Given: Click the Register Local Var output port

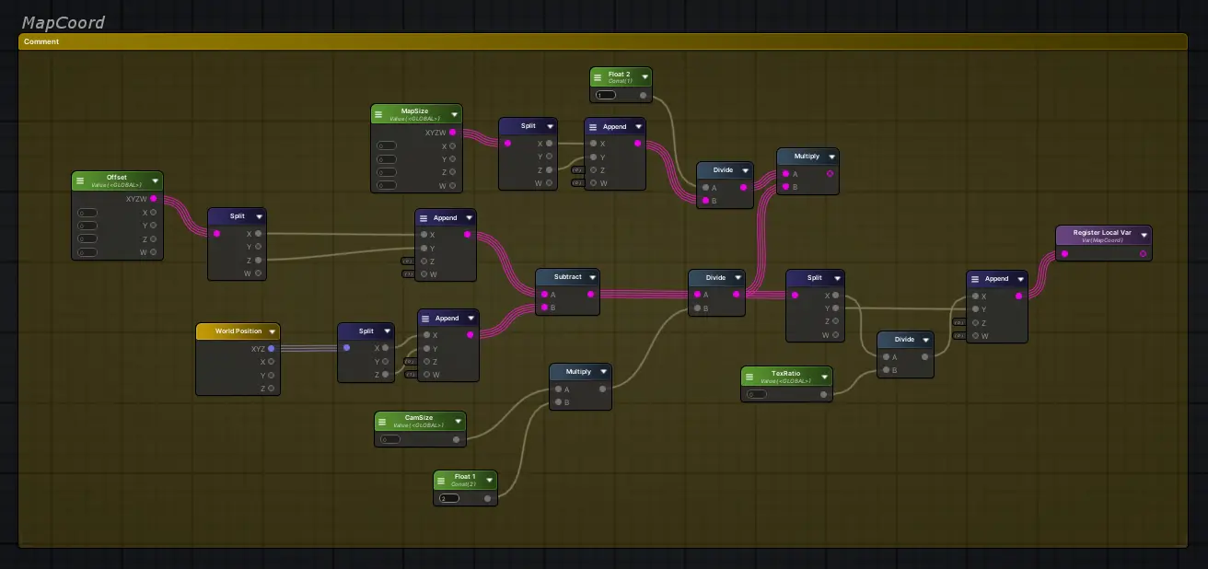Looking at the screenshot, I should (1143, 253).
